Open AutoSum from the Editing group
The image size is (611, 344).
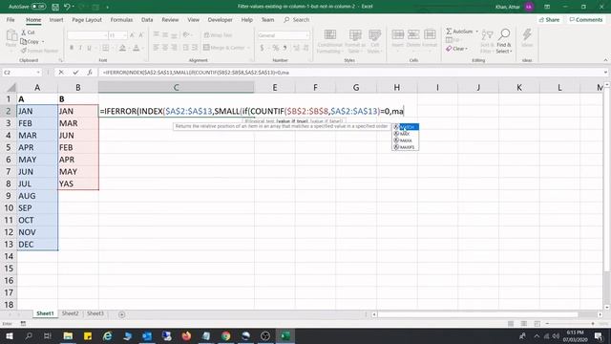[459, 32]
